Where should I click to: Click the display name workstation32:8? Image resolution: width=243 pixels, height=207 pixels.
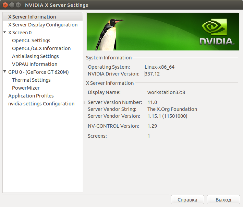(x=166, y=92)
